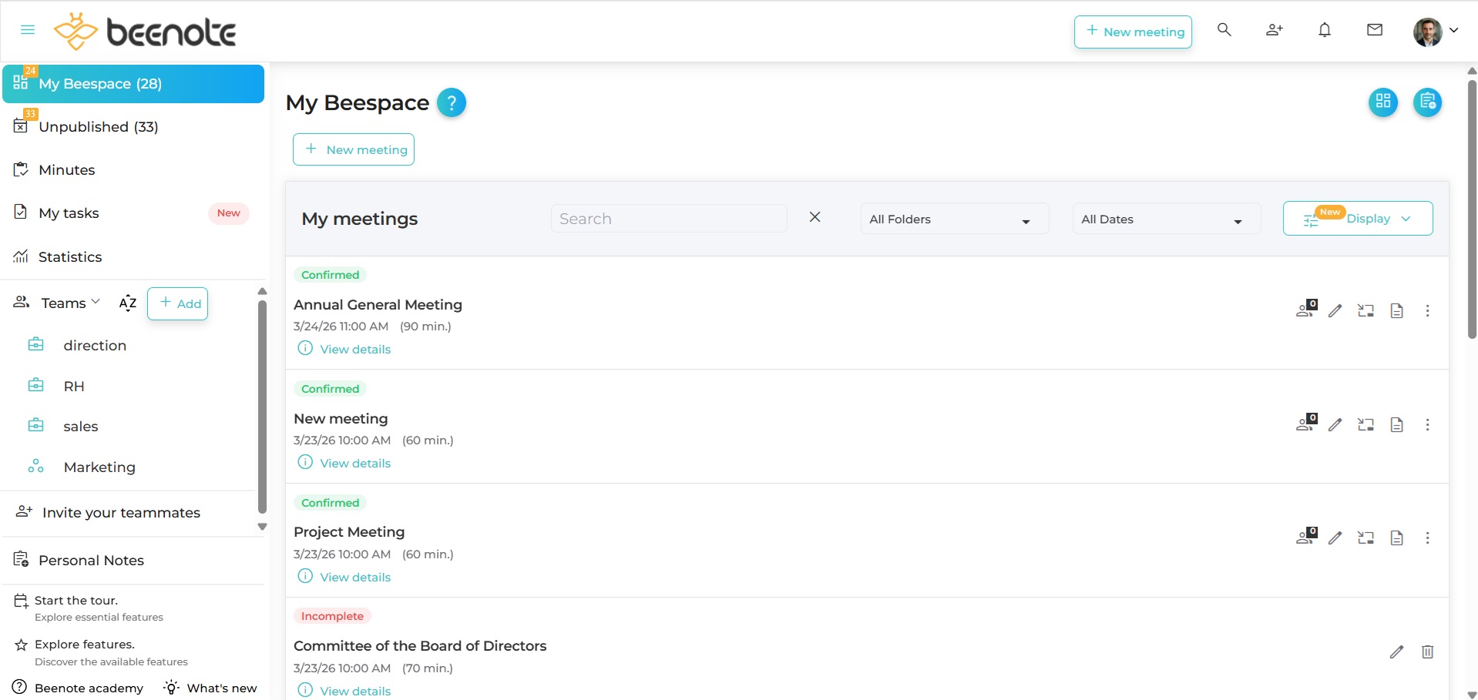Expand the Display options dropdown

click(x=1357, y=219)
